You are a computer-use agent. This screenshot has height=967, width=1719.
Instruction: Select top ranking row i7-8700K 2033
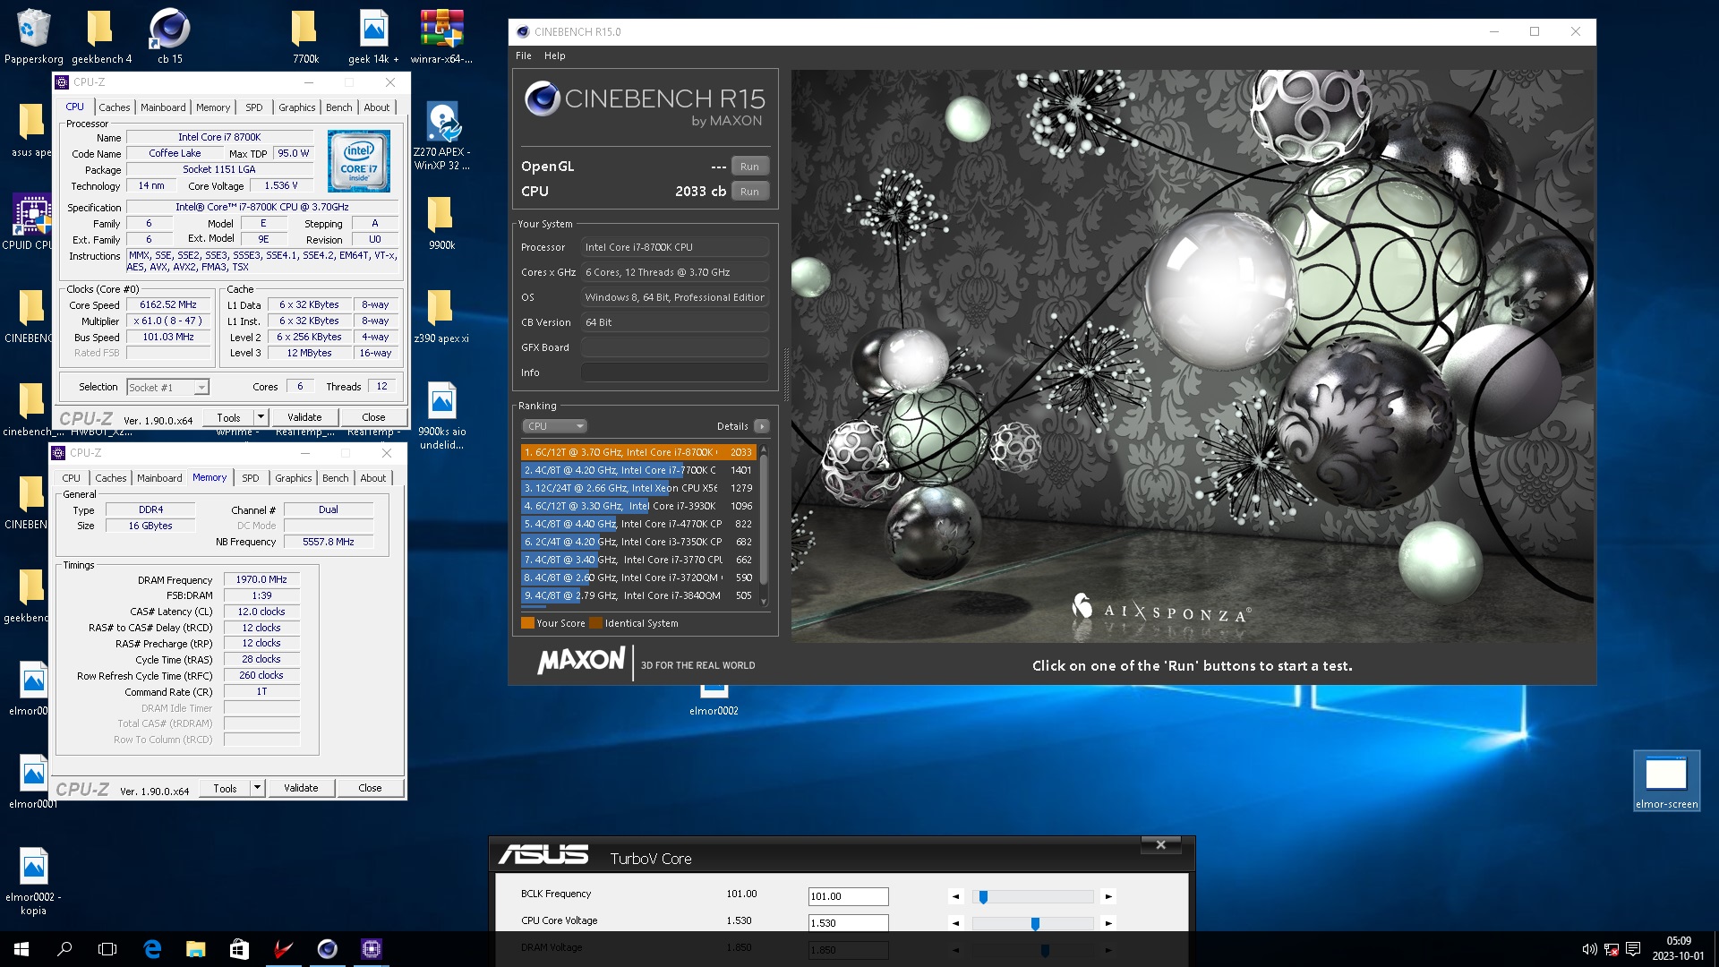tap(637, 452)
